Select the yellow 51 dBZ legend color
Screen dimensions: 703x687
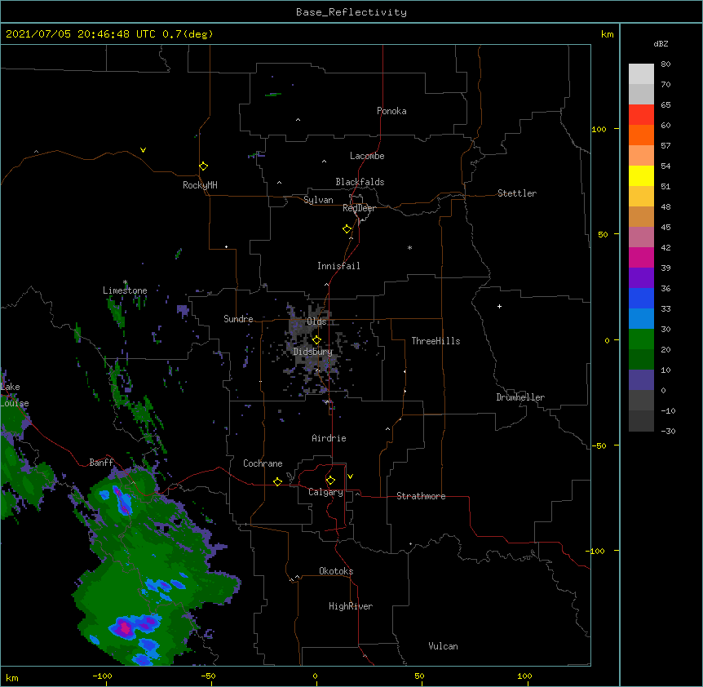tap(641, 175)
